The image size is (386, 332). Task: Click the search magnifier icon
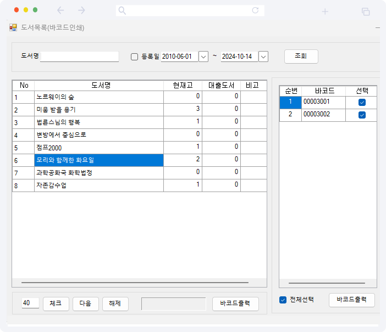pyautogui.click(x=122, y=10)
